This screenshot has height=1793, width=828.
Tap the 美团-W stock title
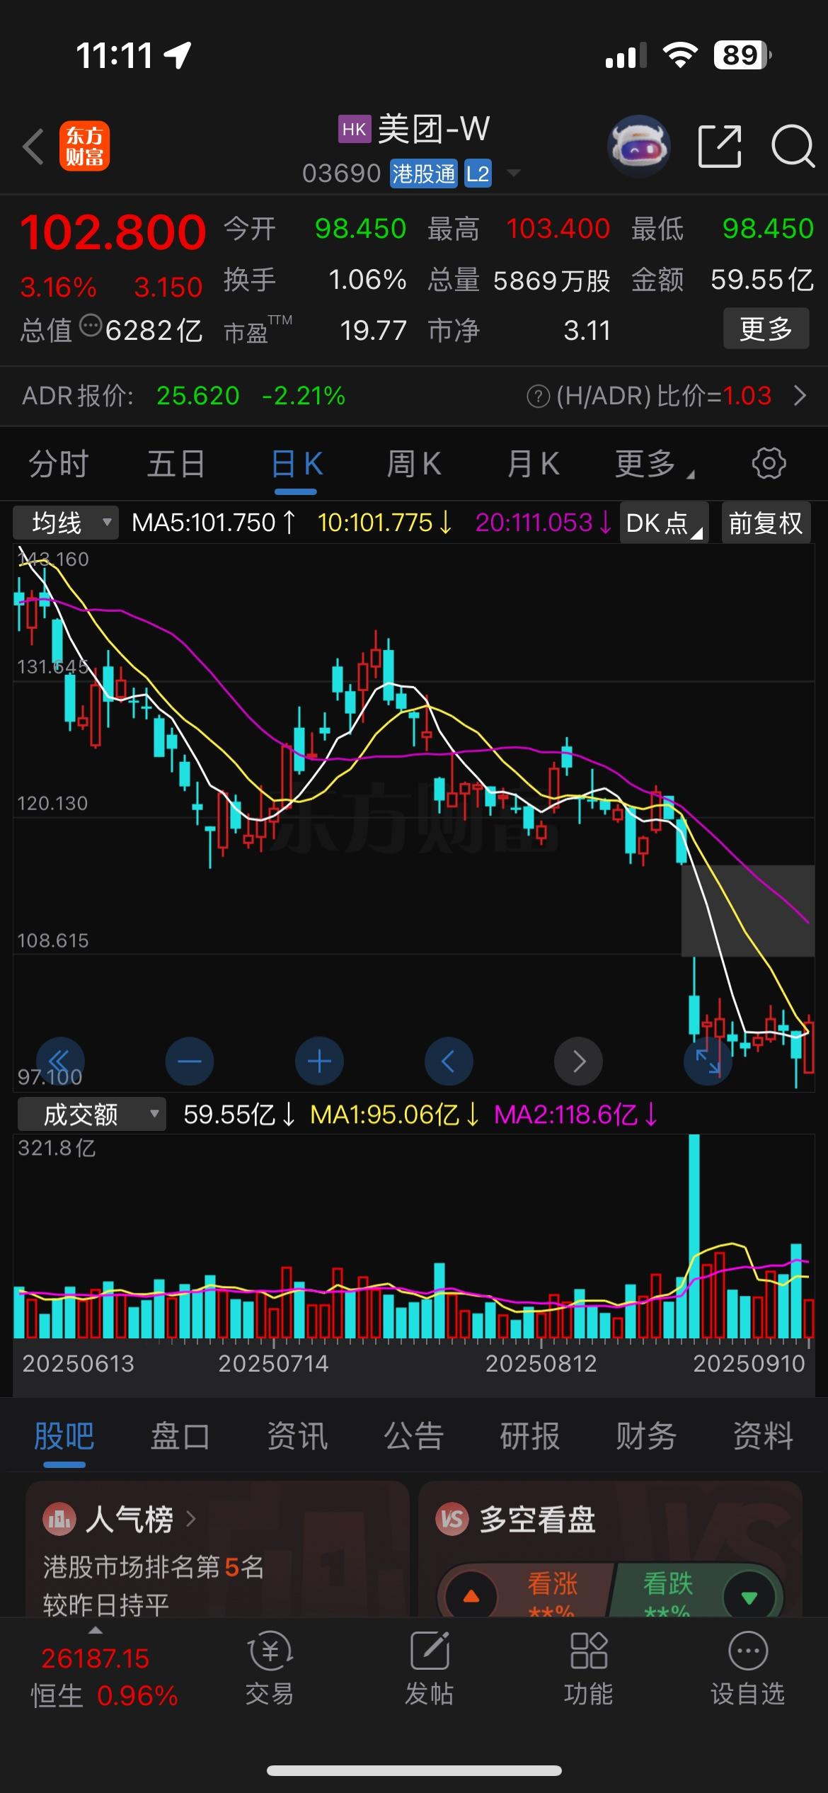click(x=434, y=129)
